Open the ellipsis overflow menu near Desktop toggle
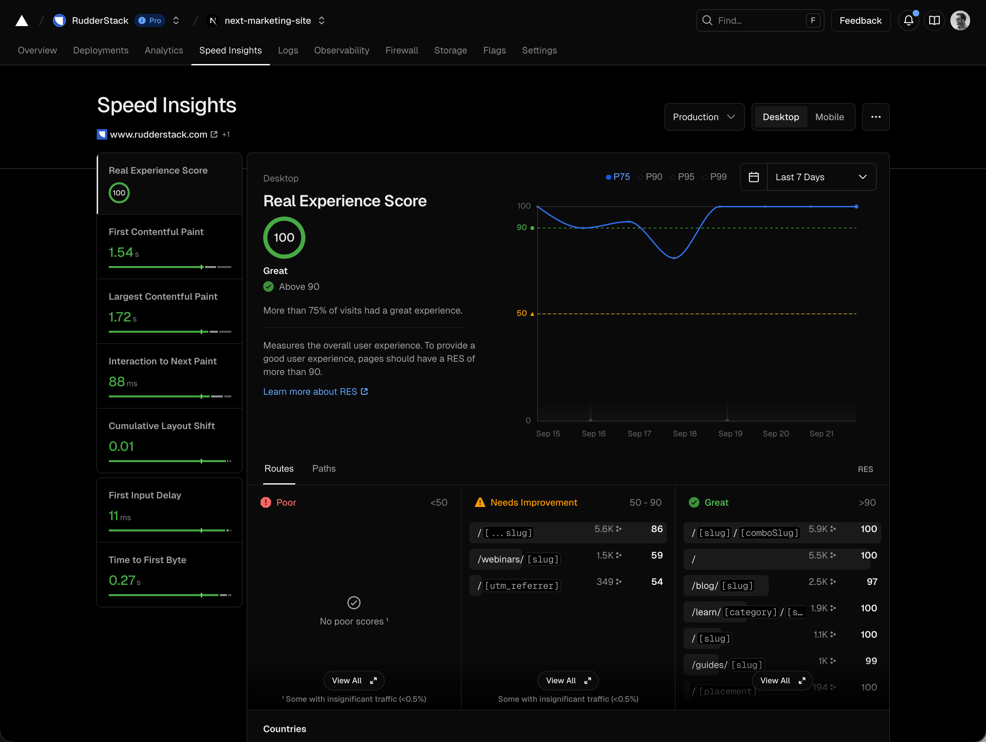This screenshot has height=742, width=986. (875, 117)
